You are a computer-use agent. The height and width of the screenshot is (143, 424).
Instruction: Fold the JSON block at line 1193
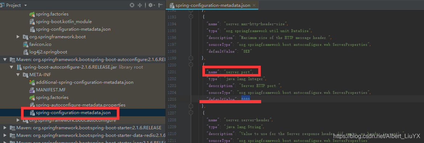pyautogui.click(x=191, y=17)
